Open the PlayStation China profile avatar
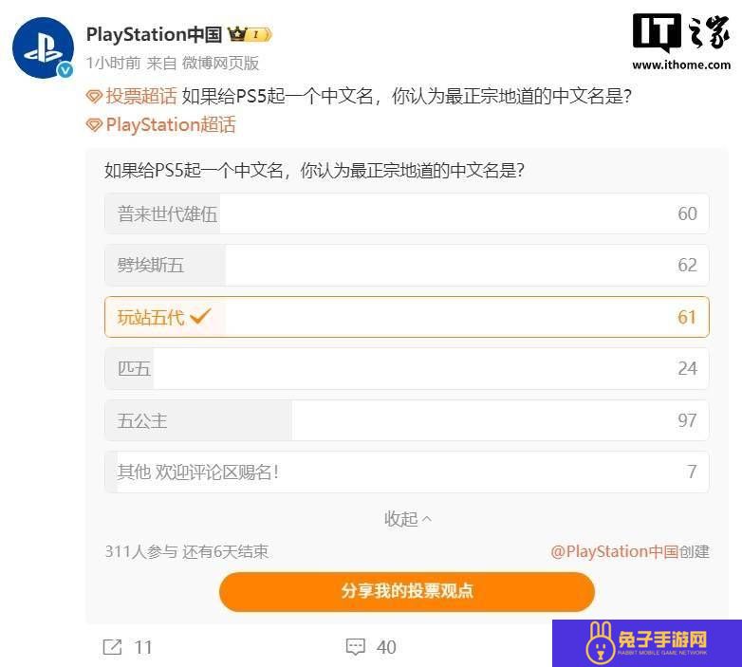The height and width of the screenshot is (667, 742). click(x=43, y=47)
